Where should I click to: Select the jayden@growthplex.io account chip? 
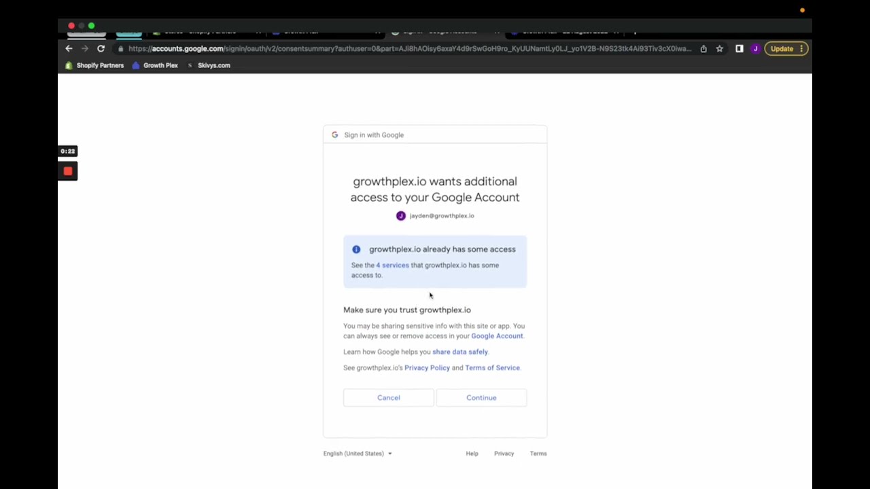pyautogui.click(x=435, y=215)
